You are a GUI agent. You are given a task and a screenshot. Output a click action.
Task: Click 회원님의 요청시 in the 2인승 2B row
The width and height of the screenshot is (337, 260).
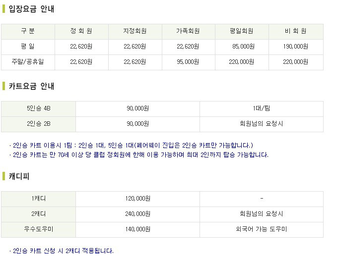[x=262, y=124]
